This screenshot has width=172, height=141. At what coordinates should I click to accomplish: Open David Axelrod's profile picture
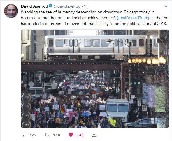pos(11,11)
